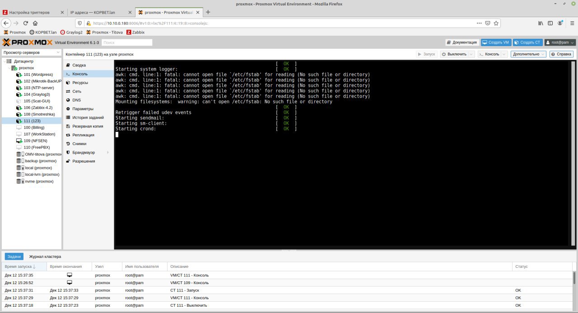Select container 101 (Wordpress) in tree

click(38, 75)
